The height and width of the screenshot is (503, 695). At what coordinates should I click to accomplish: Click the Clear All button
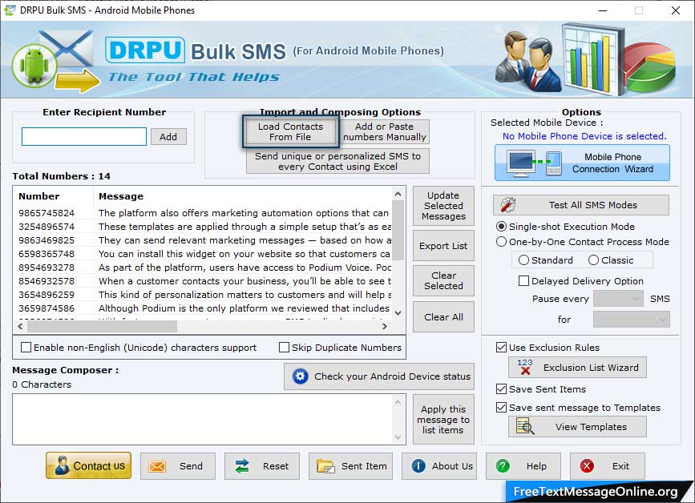pos(443,317)
